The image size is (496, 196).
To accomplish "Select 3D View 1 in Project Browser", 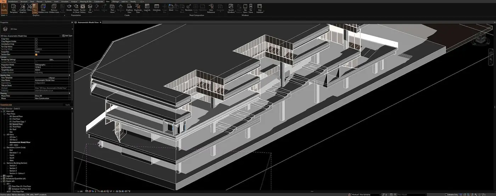I will tap(13, 137).
